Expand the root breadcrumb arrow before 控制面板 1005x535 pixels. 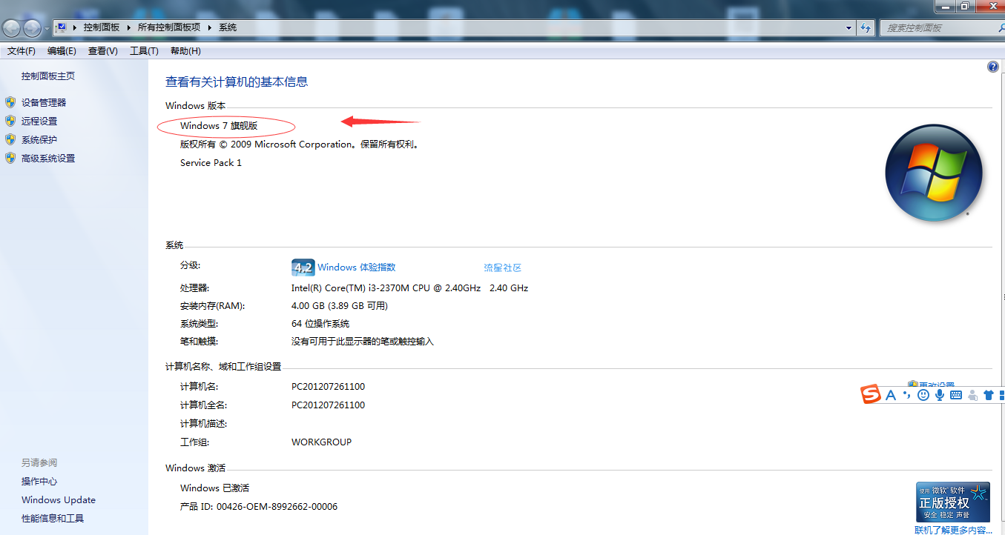(75, 27)
